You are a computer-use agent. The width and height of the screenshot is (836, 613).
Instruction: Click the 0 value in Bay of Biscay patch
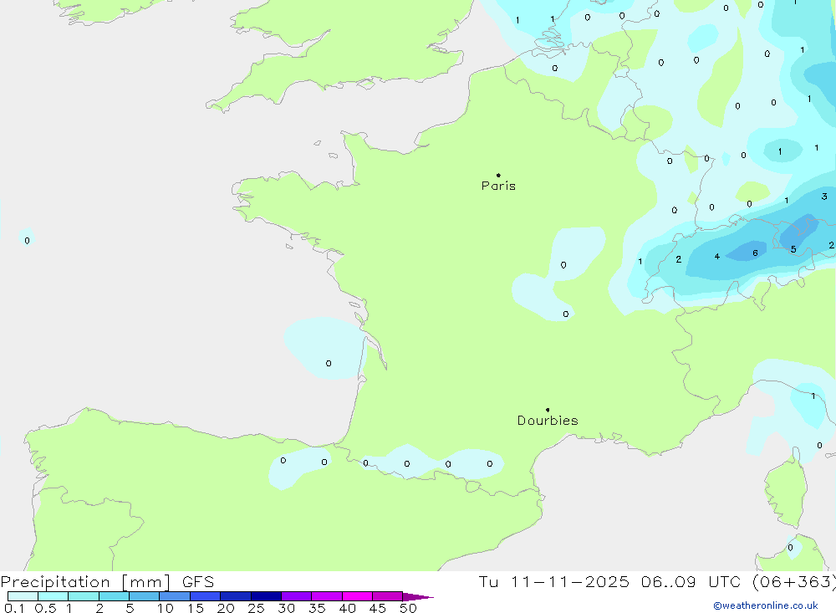click(x=329, y=363)
